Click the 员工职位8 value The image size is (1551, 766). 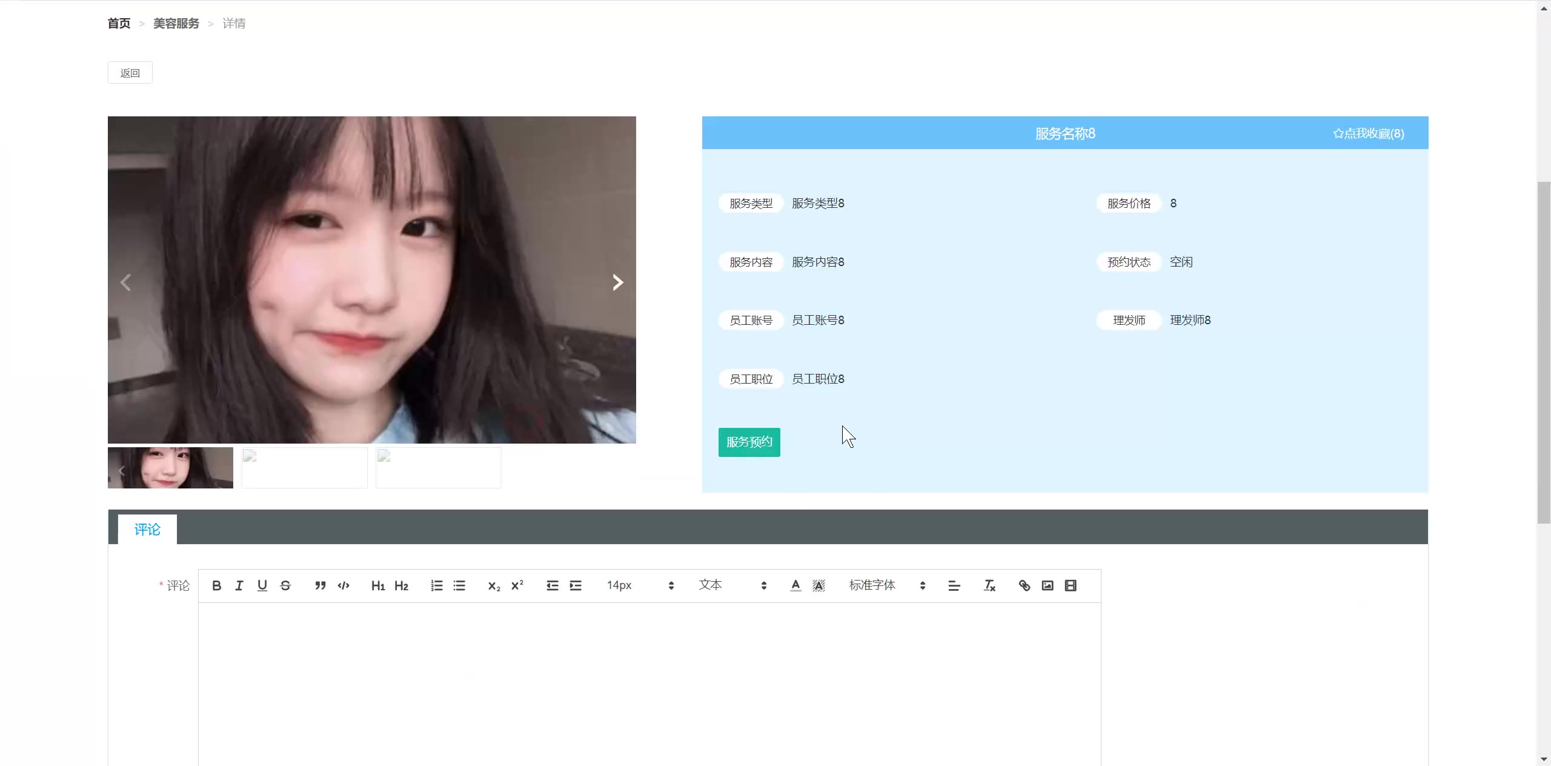tap(818, 379)
